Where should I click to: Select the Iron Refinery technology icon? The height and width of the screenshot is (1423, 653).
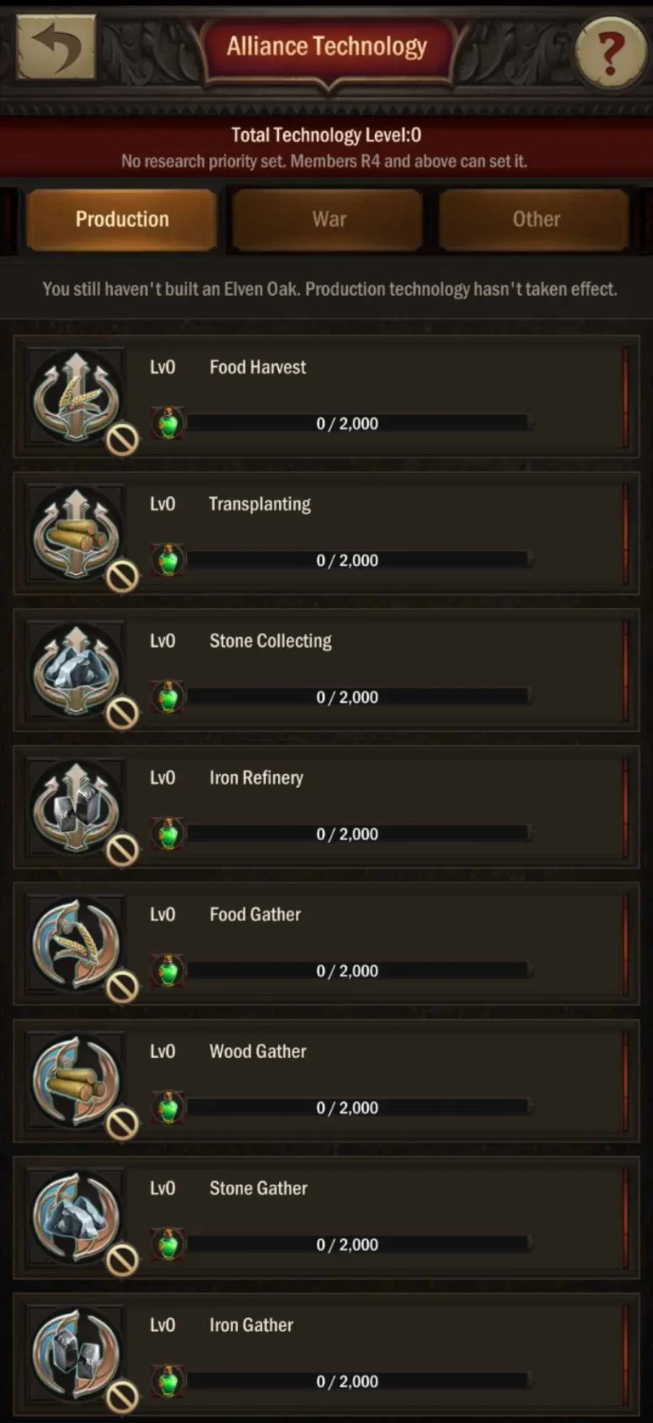pos(77,807)
